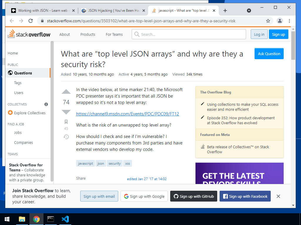Viewport: 301px width, 225px height.
Task: Open Tags in sidebar
Action: (x=18, y=83)
